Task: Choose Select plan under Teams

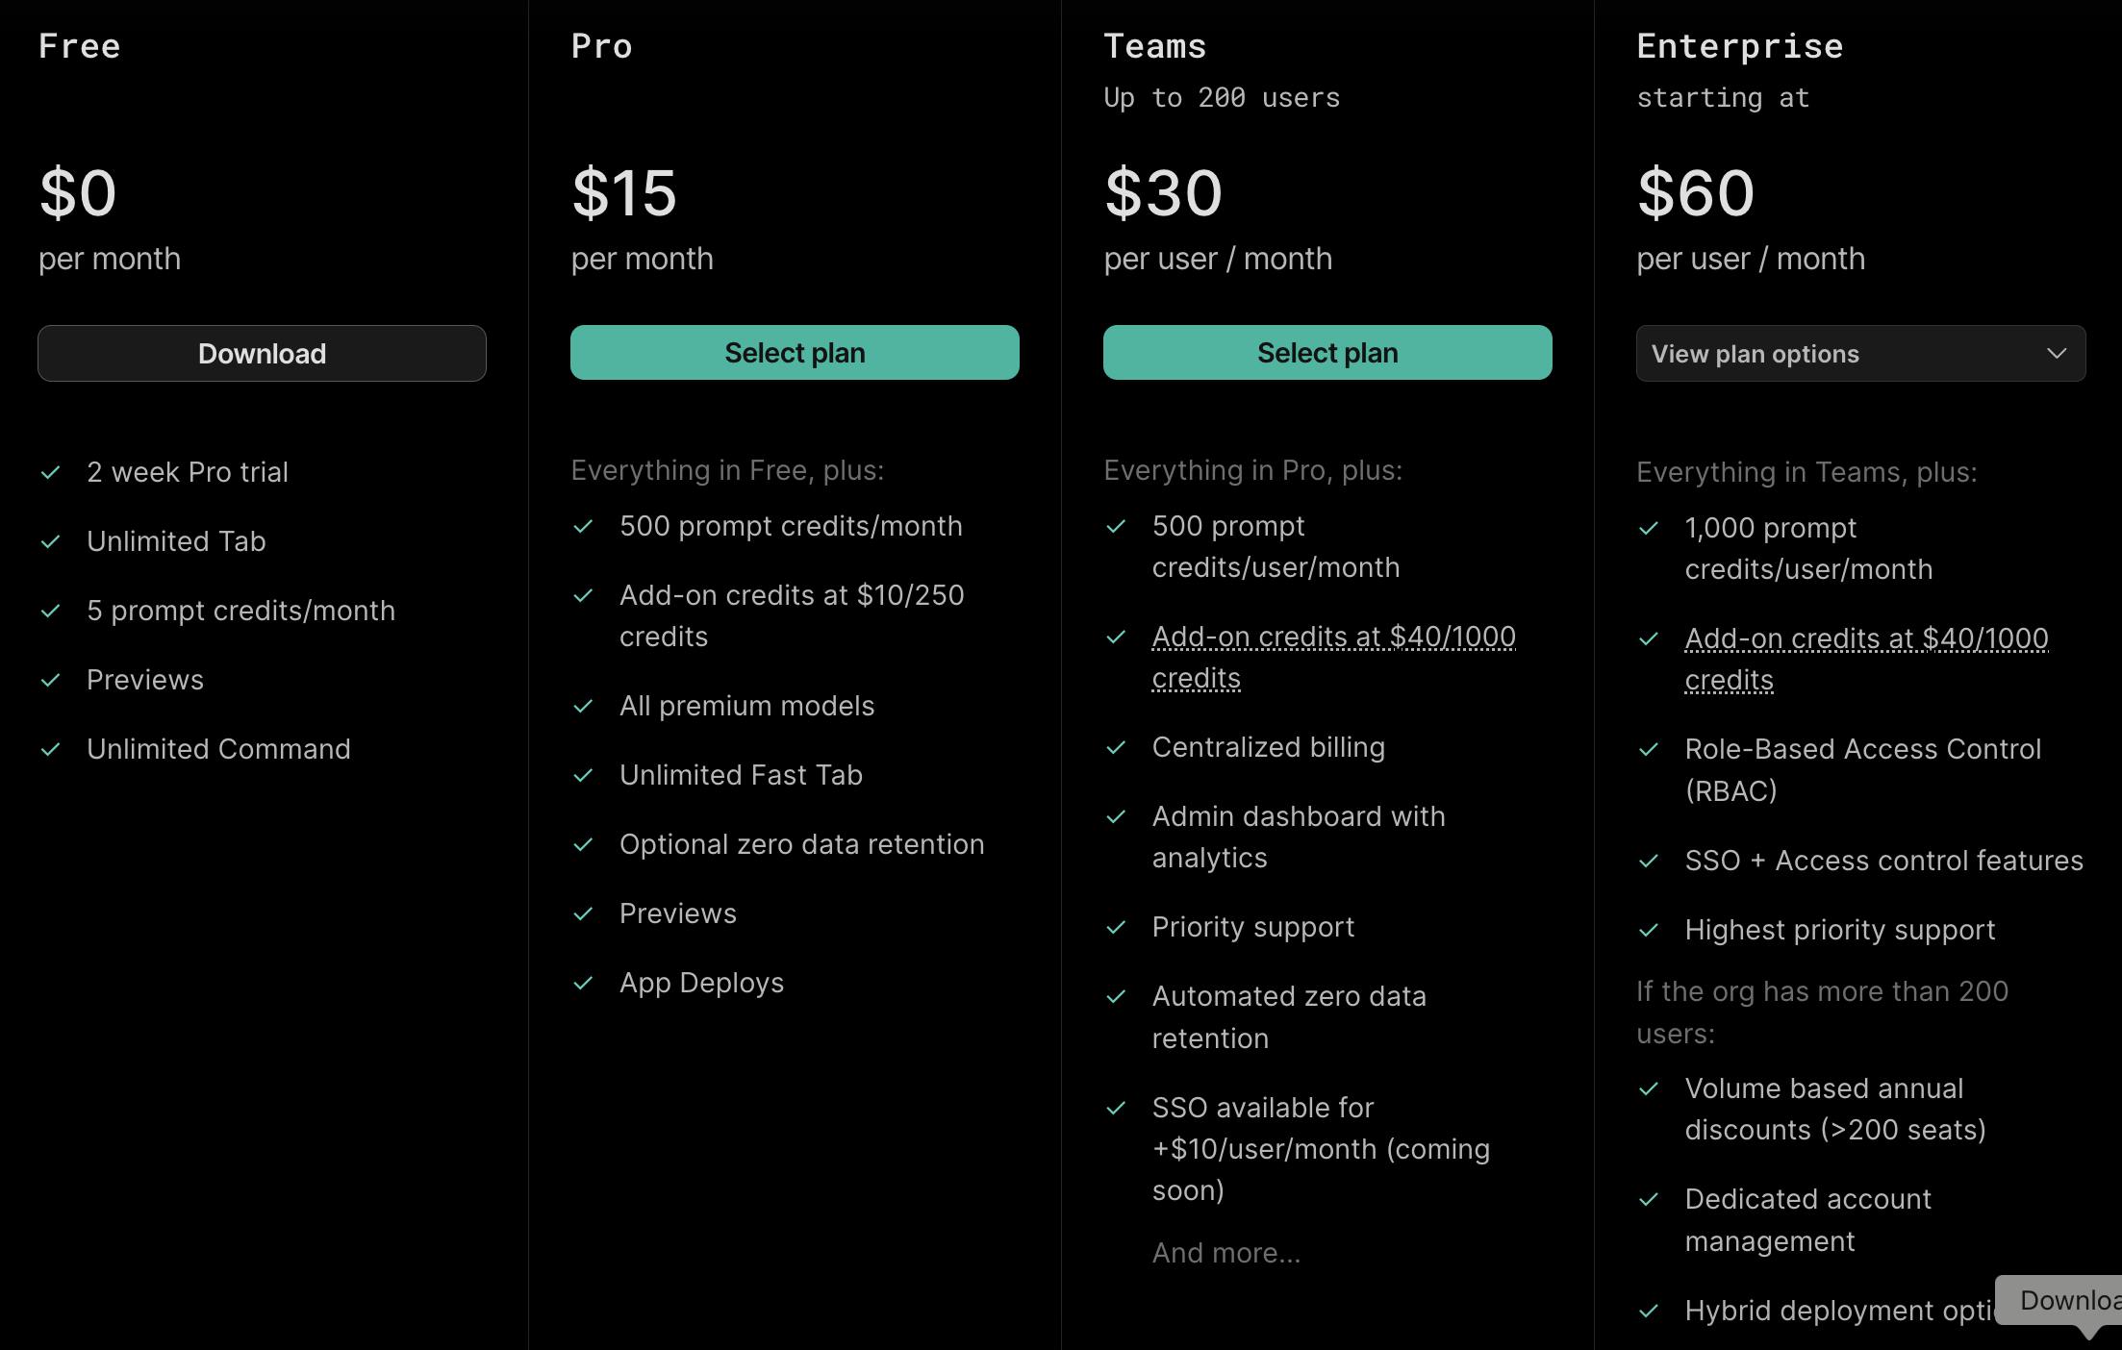Action: click(1327, 353)
